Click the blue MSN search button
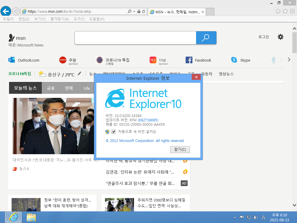The height and width of the screenshot is (223, 297). click(x=206, y=38)
